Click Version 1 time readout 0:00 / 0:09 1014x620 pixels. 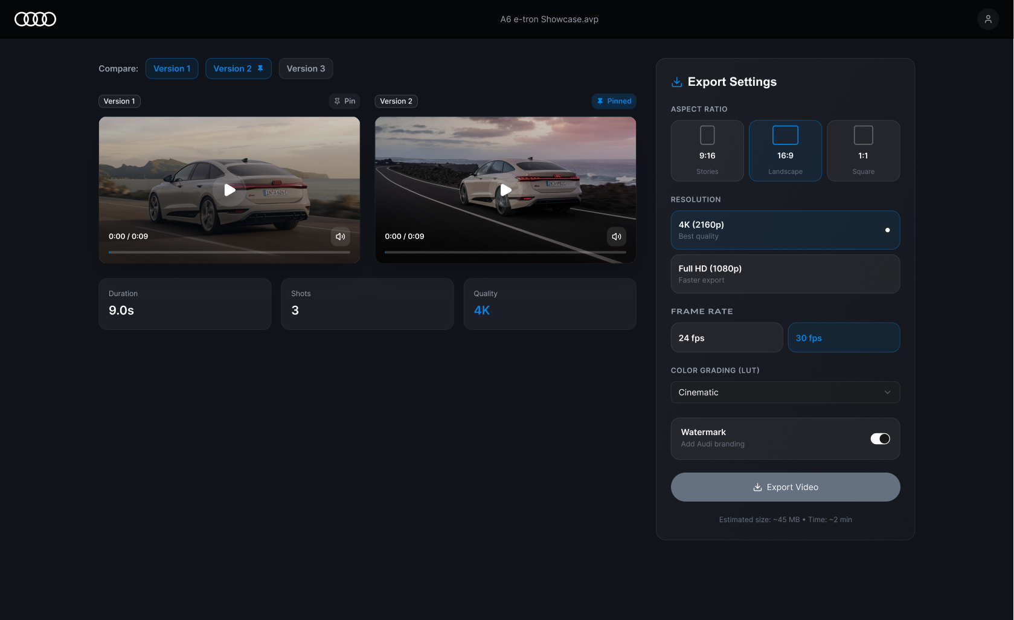[x=128, y=236]
